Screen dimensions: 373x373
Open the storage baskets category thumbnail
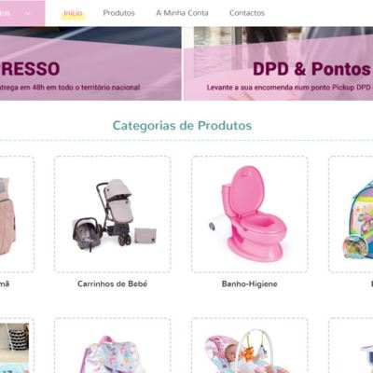click(17, 346)
